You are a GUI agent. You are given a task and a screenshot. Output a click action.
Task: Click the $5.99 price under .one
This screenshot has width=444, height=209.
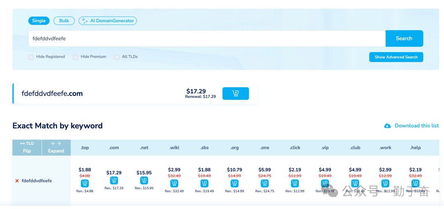[x=264, y=170]
